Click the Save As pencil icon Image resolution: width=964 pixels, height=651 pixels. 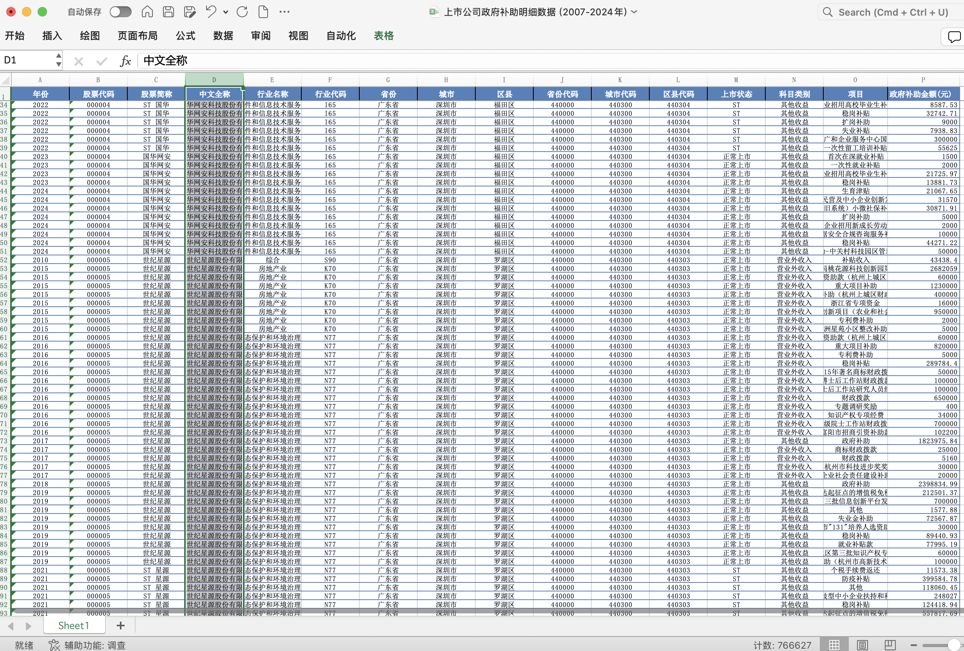(190, 12)
